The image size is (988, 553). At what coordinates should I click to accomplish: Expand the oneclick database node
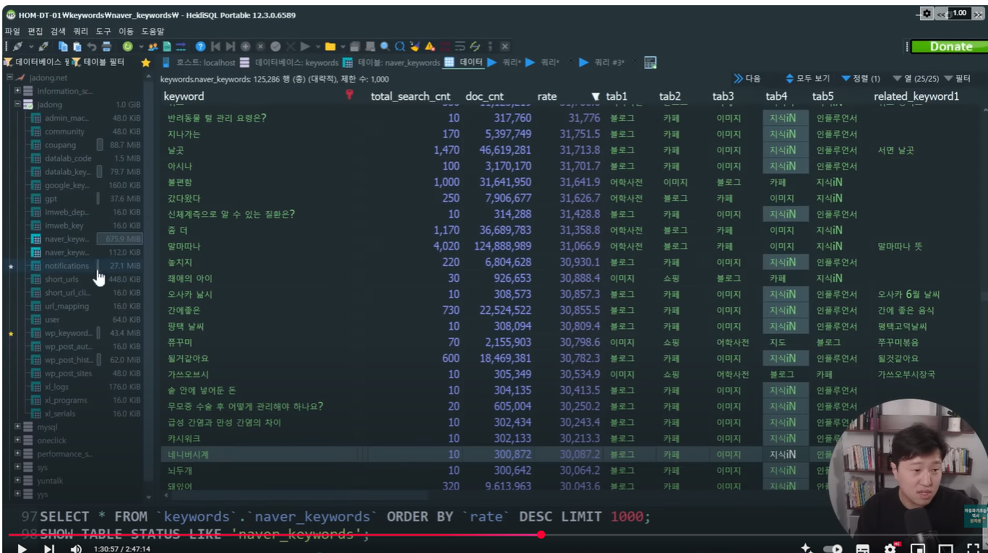(17, 440)
